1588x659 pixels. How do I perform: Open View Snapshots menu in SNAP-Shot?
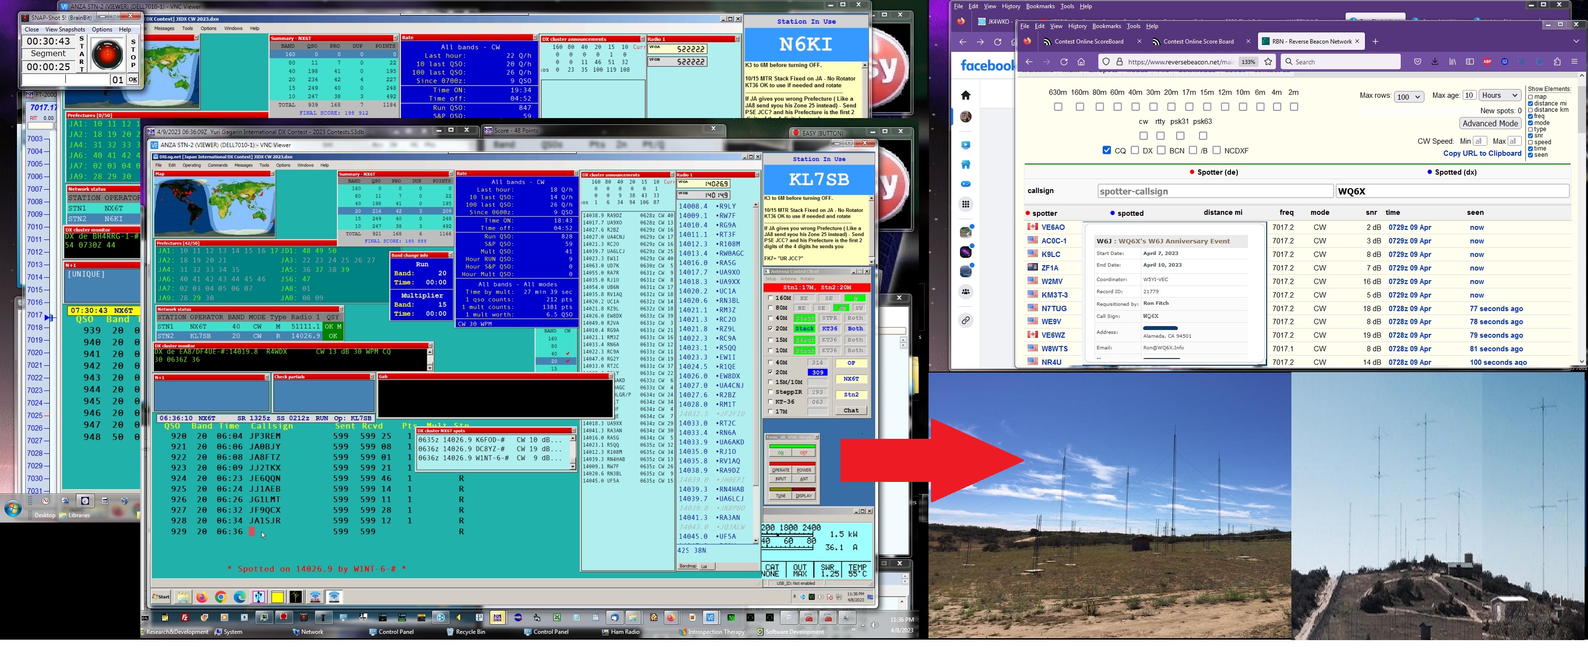[x=65, y=30]
